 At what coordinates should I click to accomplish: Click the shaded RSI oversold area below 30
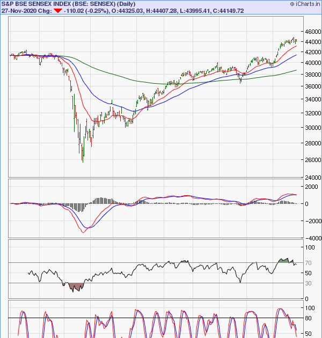pyautogui.click(x=76, y=287)
